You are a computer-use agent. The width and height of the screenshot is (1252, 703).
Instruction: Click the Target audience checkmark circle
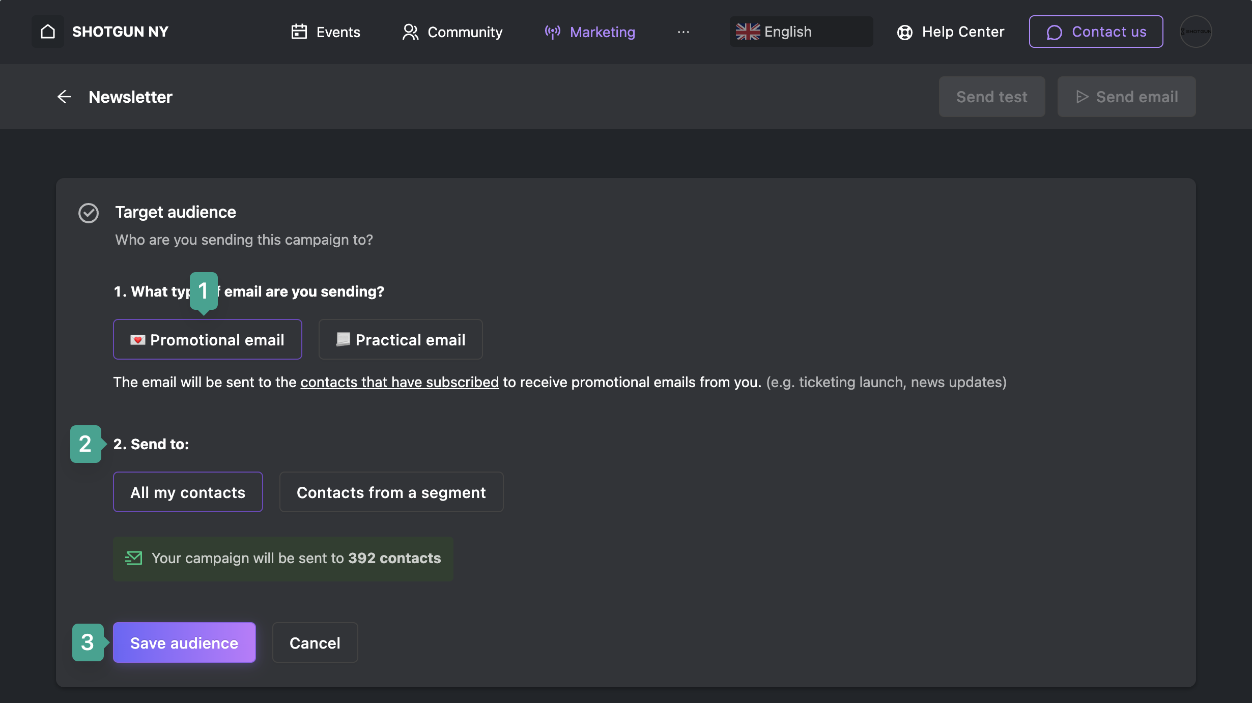89,213
